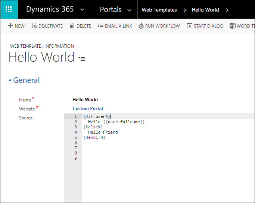Open record menu beside Hello World title

82,59
